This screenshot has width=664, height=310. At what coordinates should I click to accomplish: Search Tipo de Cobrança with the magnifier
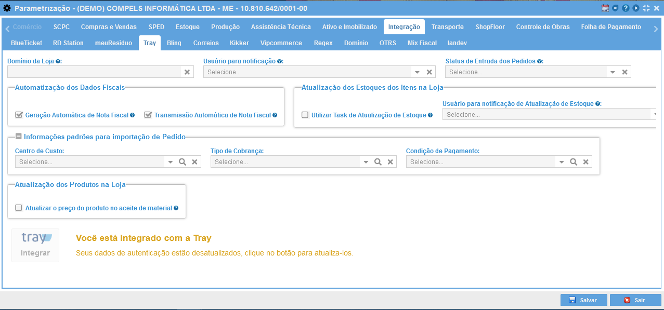pyautogui.click(x=378, y=162)
